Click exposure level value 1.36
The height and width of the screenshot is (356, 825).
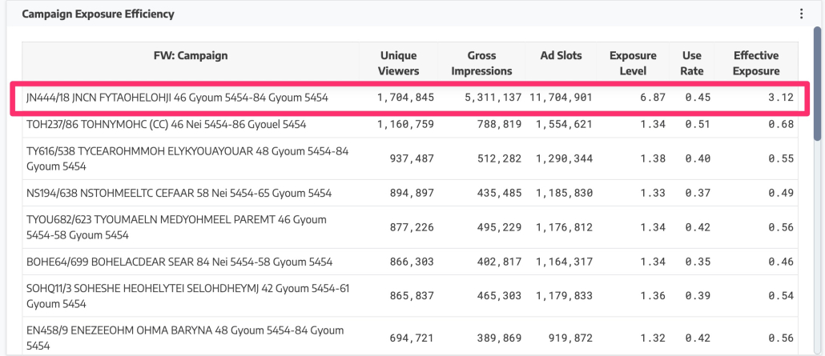[653, 295]
